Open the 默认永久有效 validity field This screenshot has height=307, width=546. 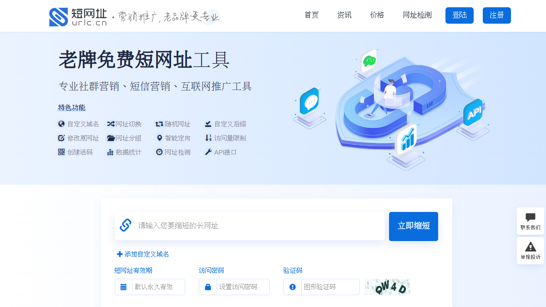pos(158,287)
